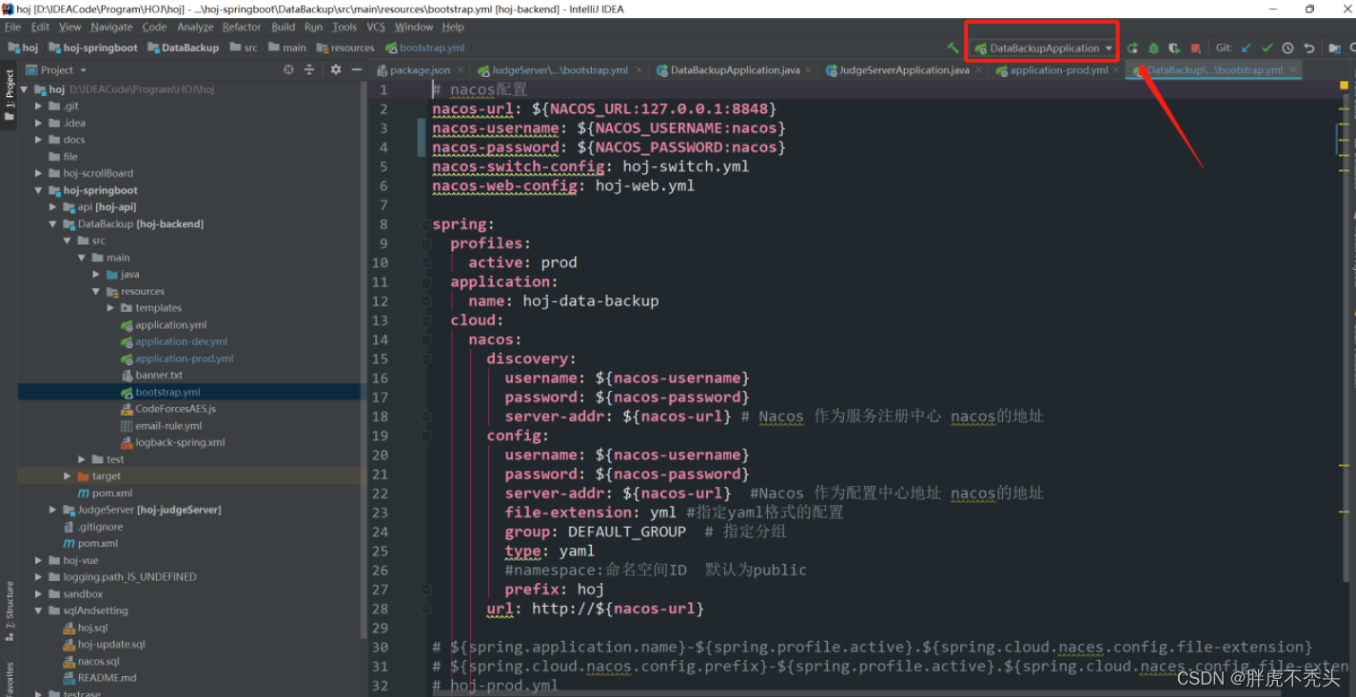
Task: Stop the running application via red square
Action: (x=1195, y=48)
